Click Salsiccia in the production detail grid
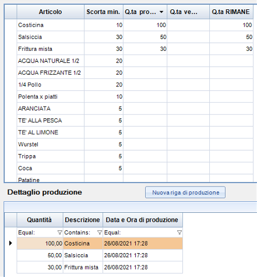Image resolution: width=257 pixels, height=277 pixels. pos(83,255)
